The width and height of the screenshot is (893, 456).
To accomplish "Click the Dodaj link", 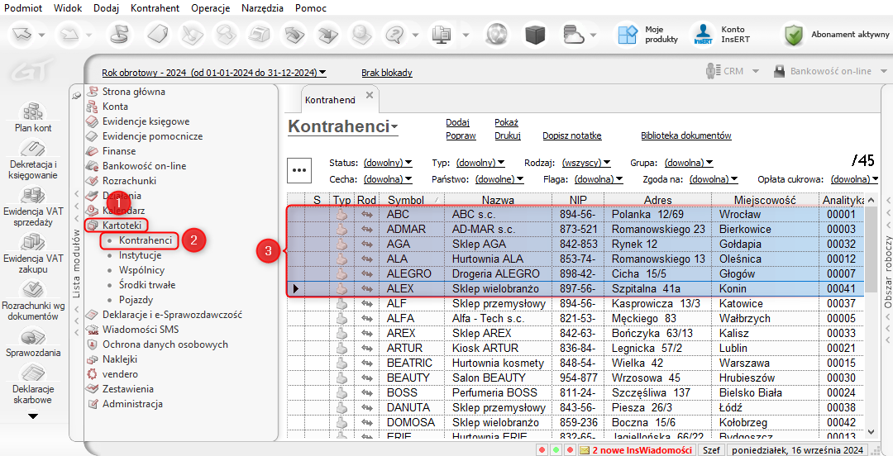I will [457, 122].
